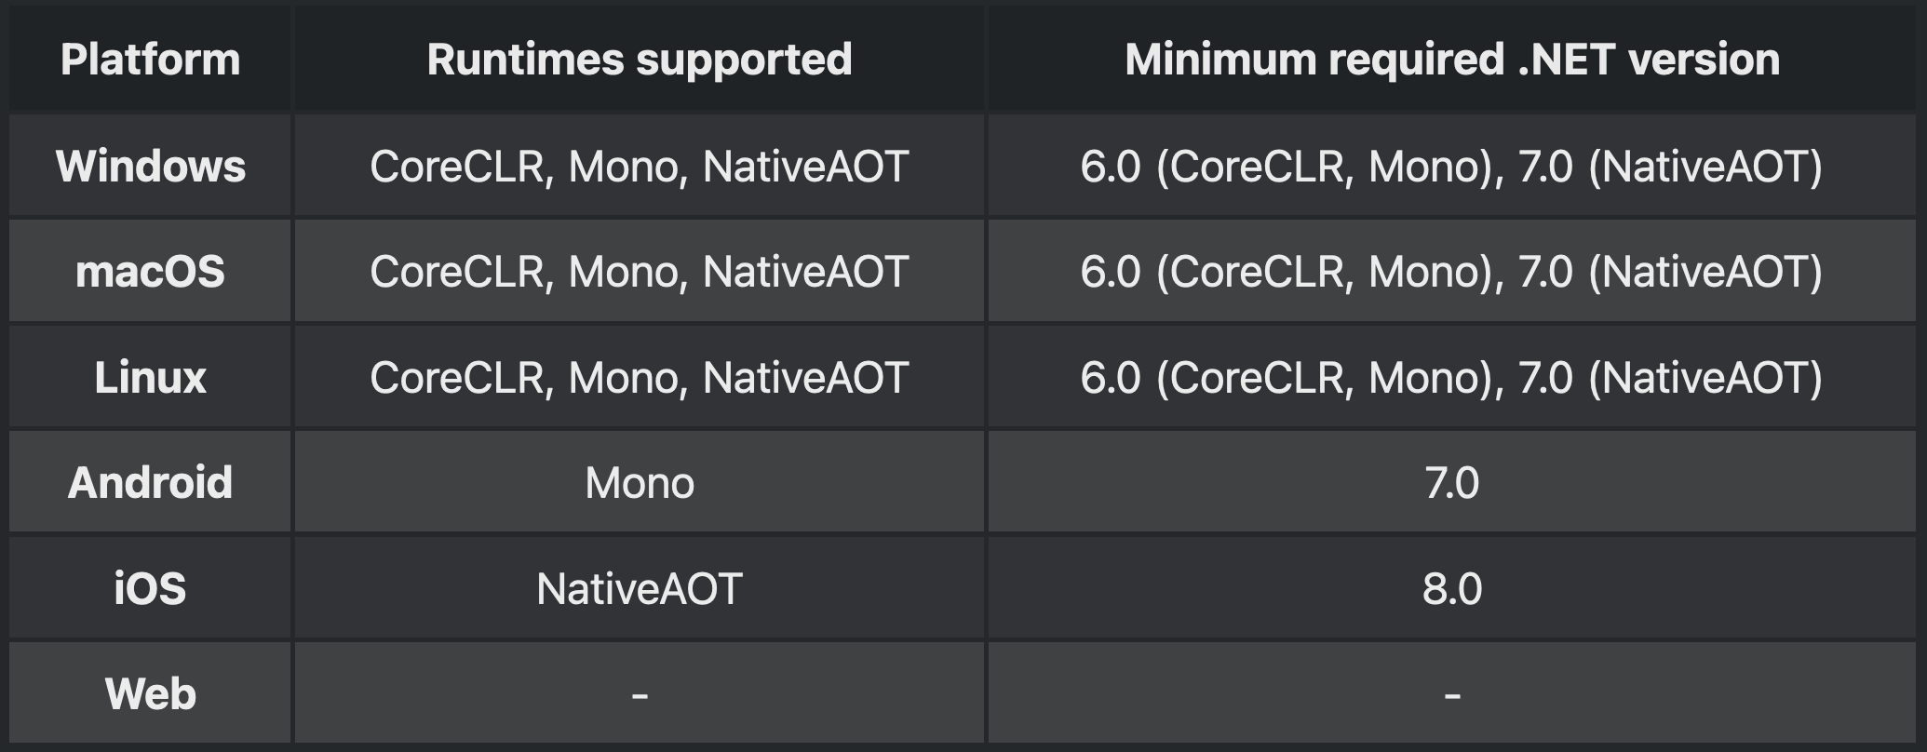Click macOS runtimes supported cell
Screen dimensions: 1927x752
coord(639,272)
